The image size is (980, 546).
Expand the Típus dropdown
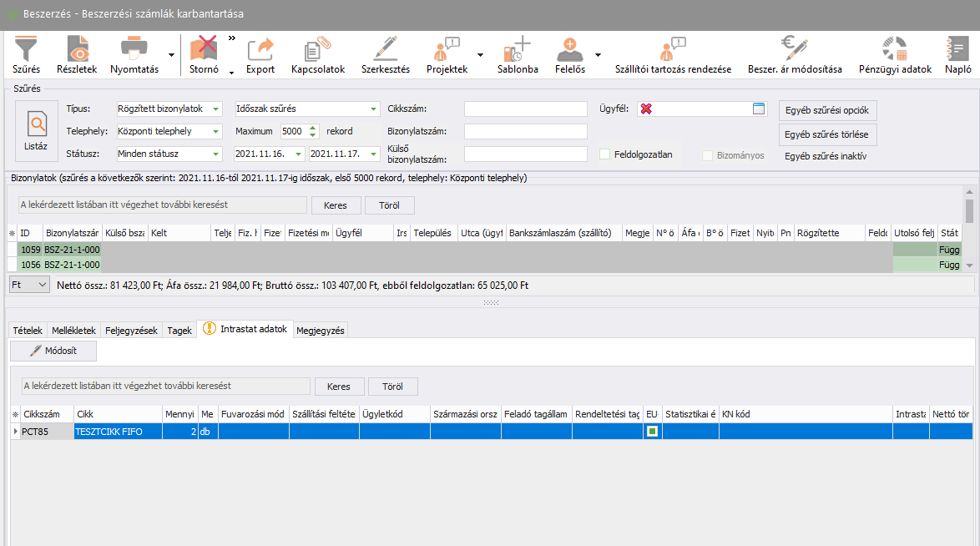[216, 109]
